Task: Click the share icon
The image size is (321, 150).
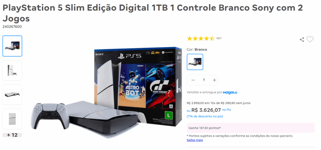Action: [x=302, y=40]
